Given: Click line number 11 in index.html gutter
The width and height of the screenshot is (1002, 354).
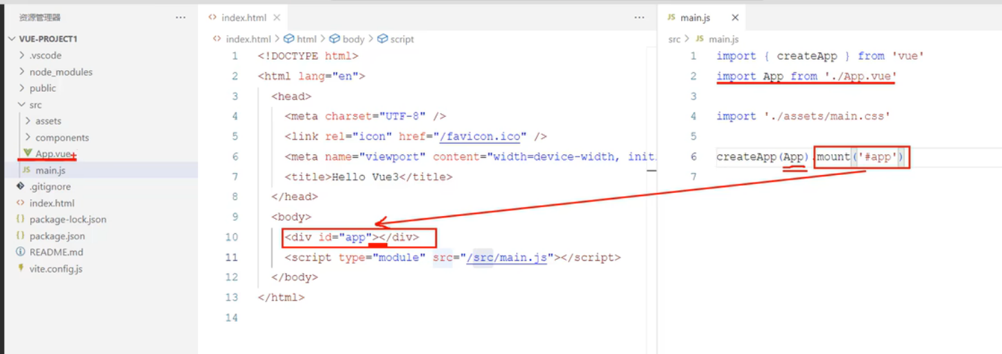Looking at the screenshot, I should 232,257.
